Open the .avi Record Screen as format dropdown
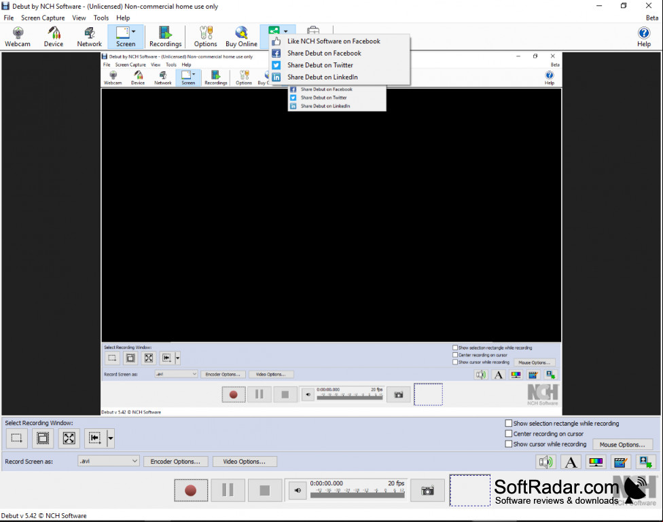 click(108, 461)
